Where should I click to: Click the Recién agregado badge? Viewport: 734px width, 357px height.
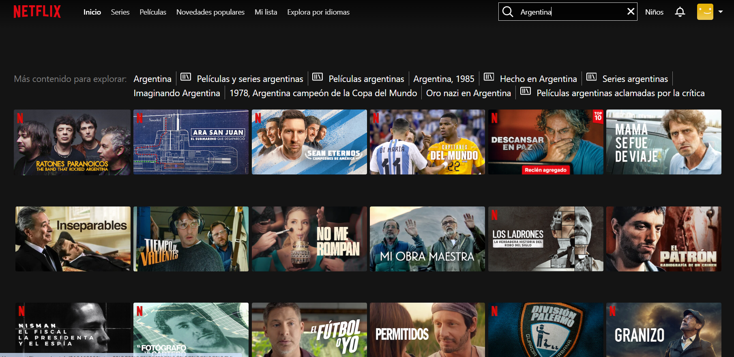point(546,170)
